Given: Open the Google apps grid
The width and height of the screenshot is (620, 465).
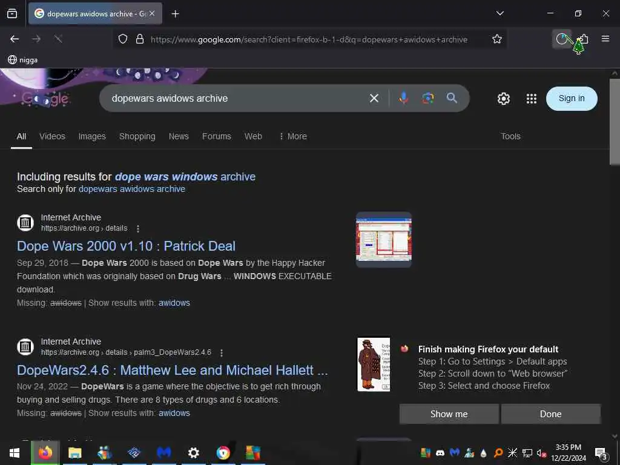Looking at the screenshot, I should click(532, 99).
